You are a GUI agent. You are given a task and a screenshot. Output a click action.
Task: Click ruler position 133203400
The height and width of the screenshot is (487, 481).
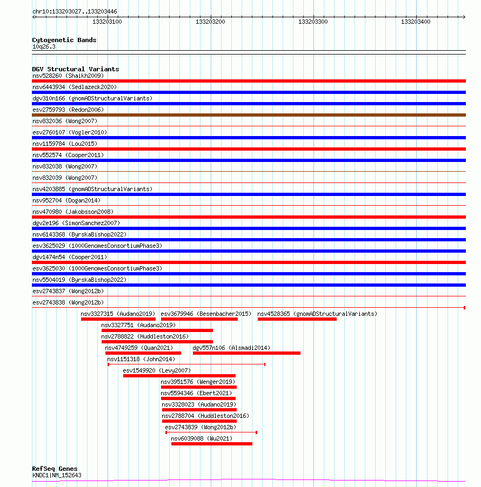pos(416,22)
